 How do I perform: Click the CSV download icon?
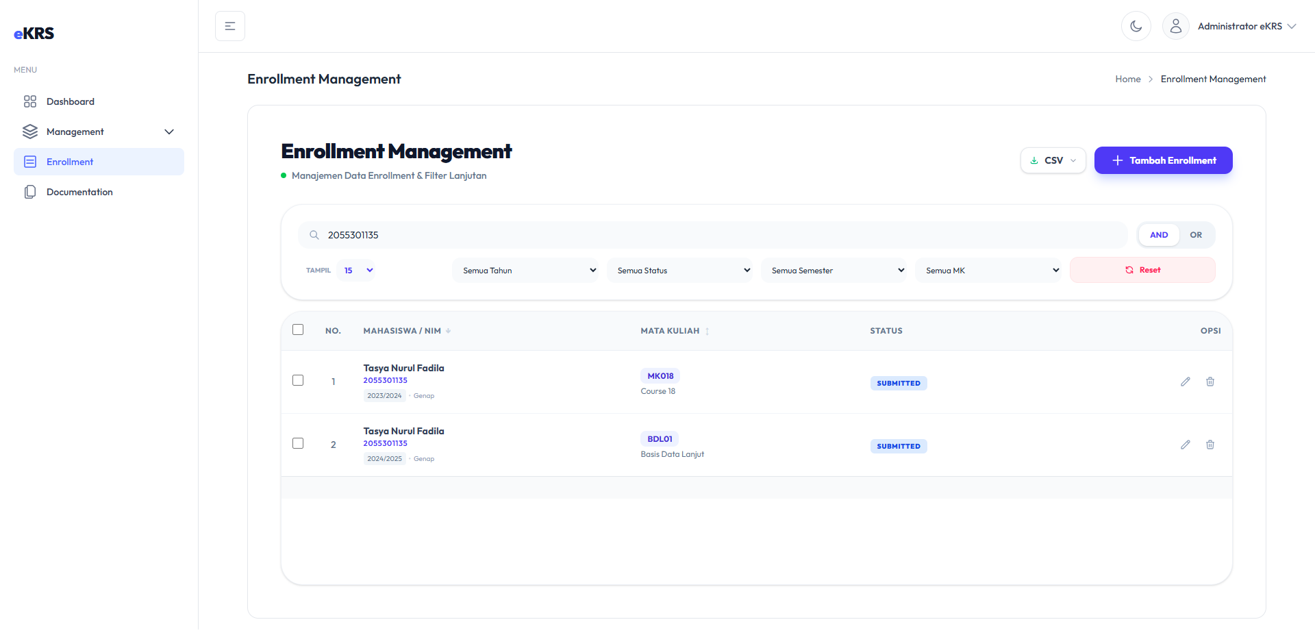click(1034, 160)
